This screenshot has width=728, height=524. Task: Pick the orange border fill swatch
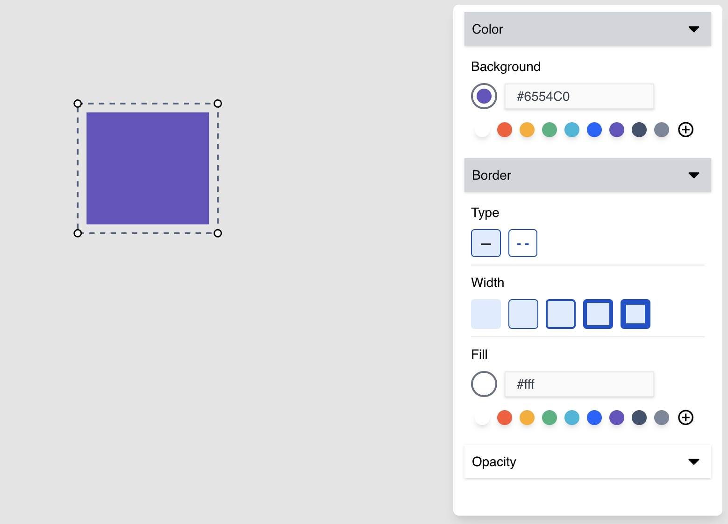527,418
